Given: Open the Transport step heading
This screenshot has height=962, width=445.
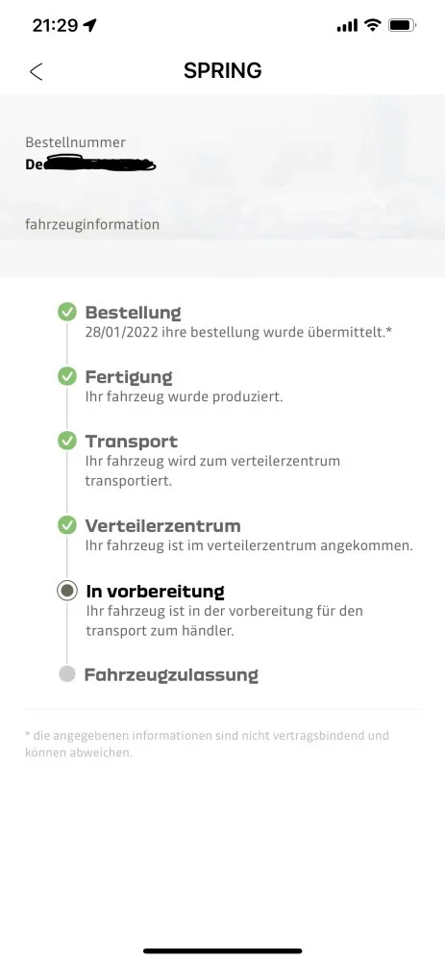Looking at the screenshot, I should click(x=131, y=442).
